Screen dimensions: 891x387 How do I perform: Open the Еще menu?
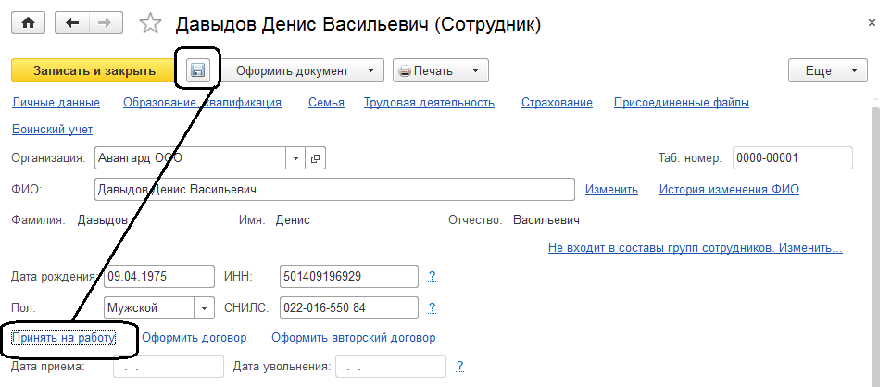coord(827,70)
